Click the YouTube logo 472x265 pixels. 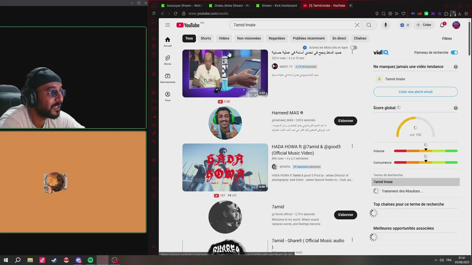(x=188, y=25)
